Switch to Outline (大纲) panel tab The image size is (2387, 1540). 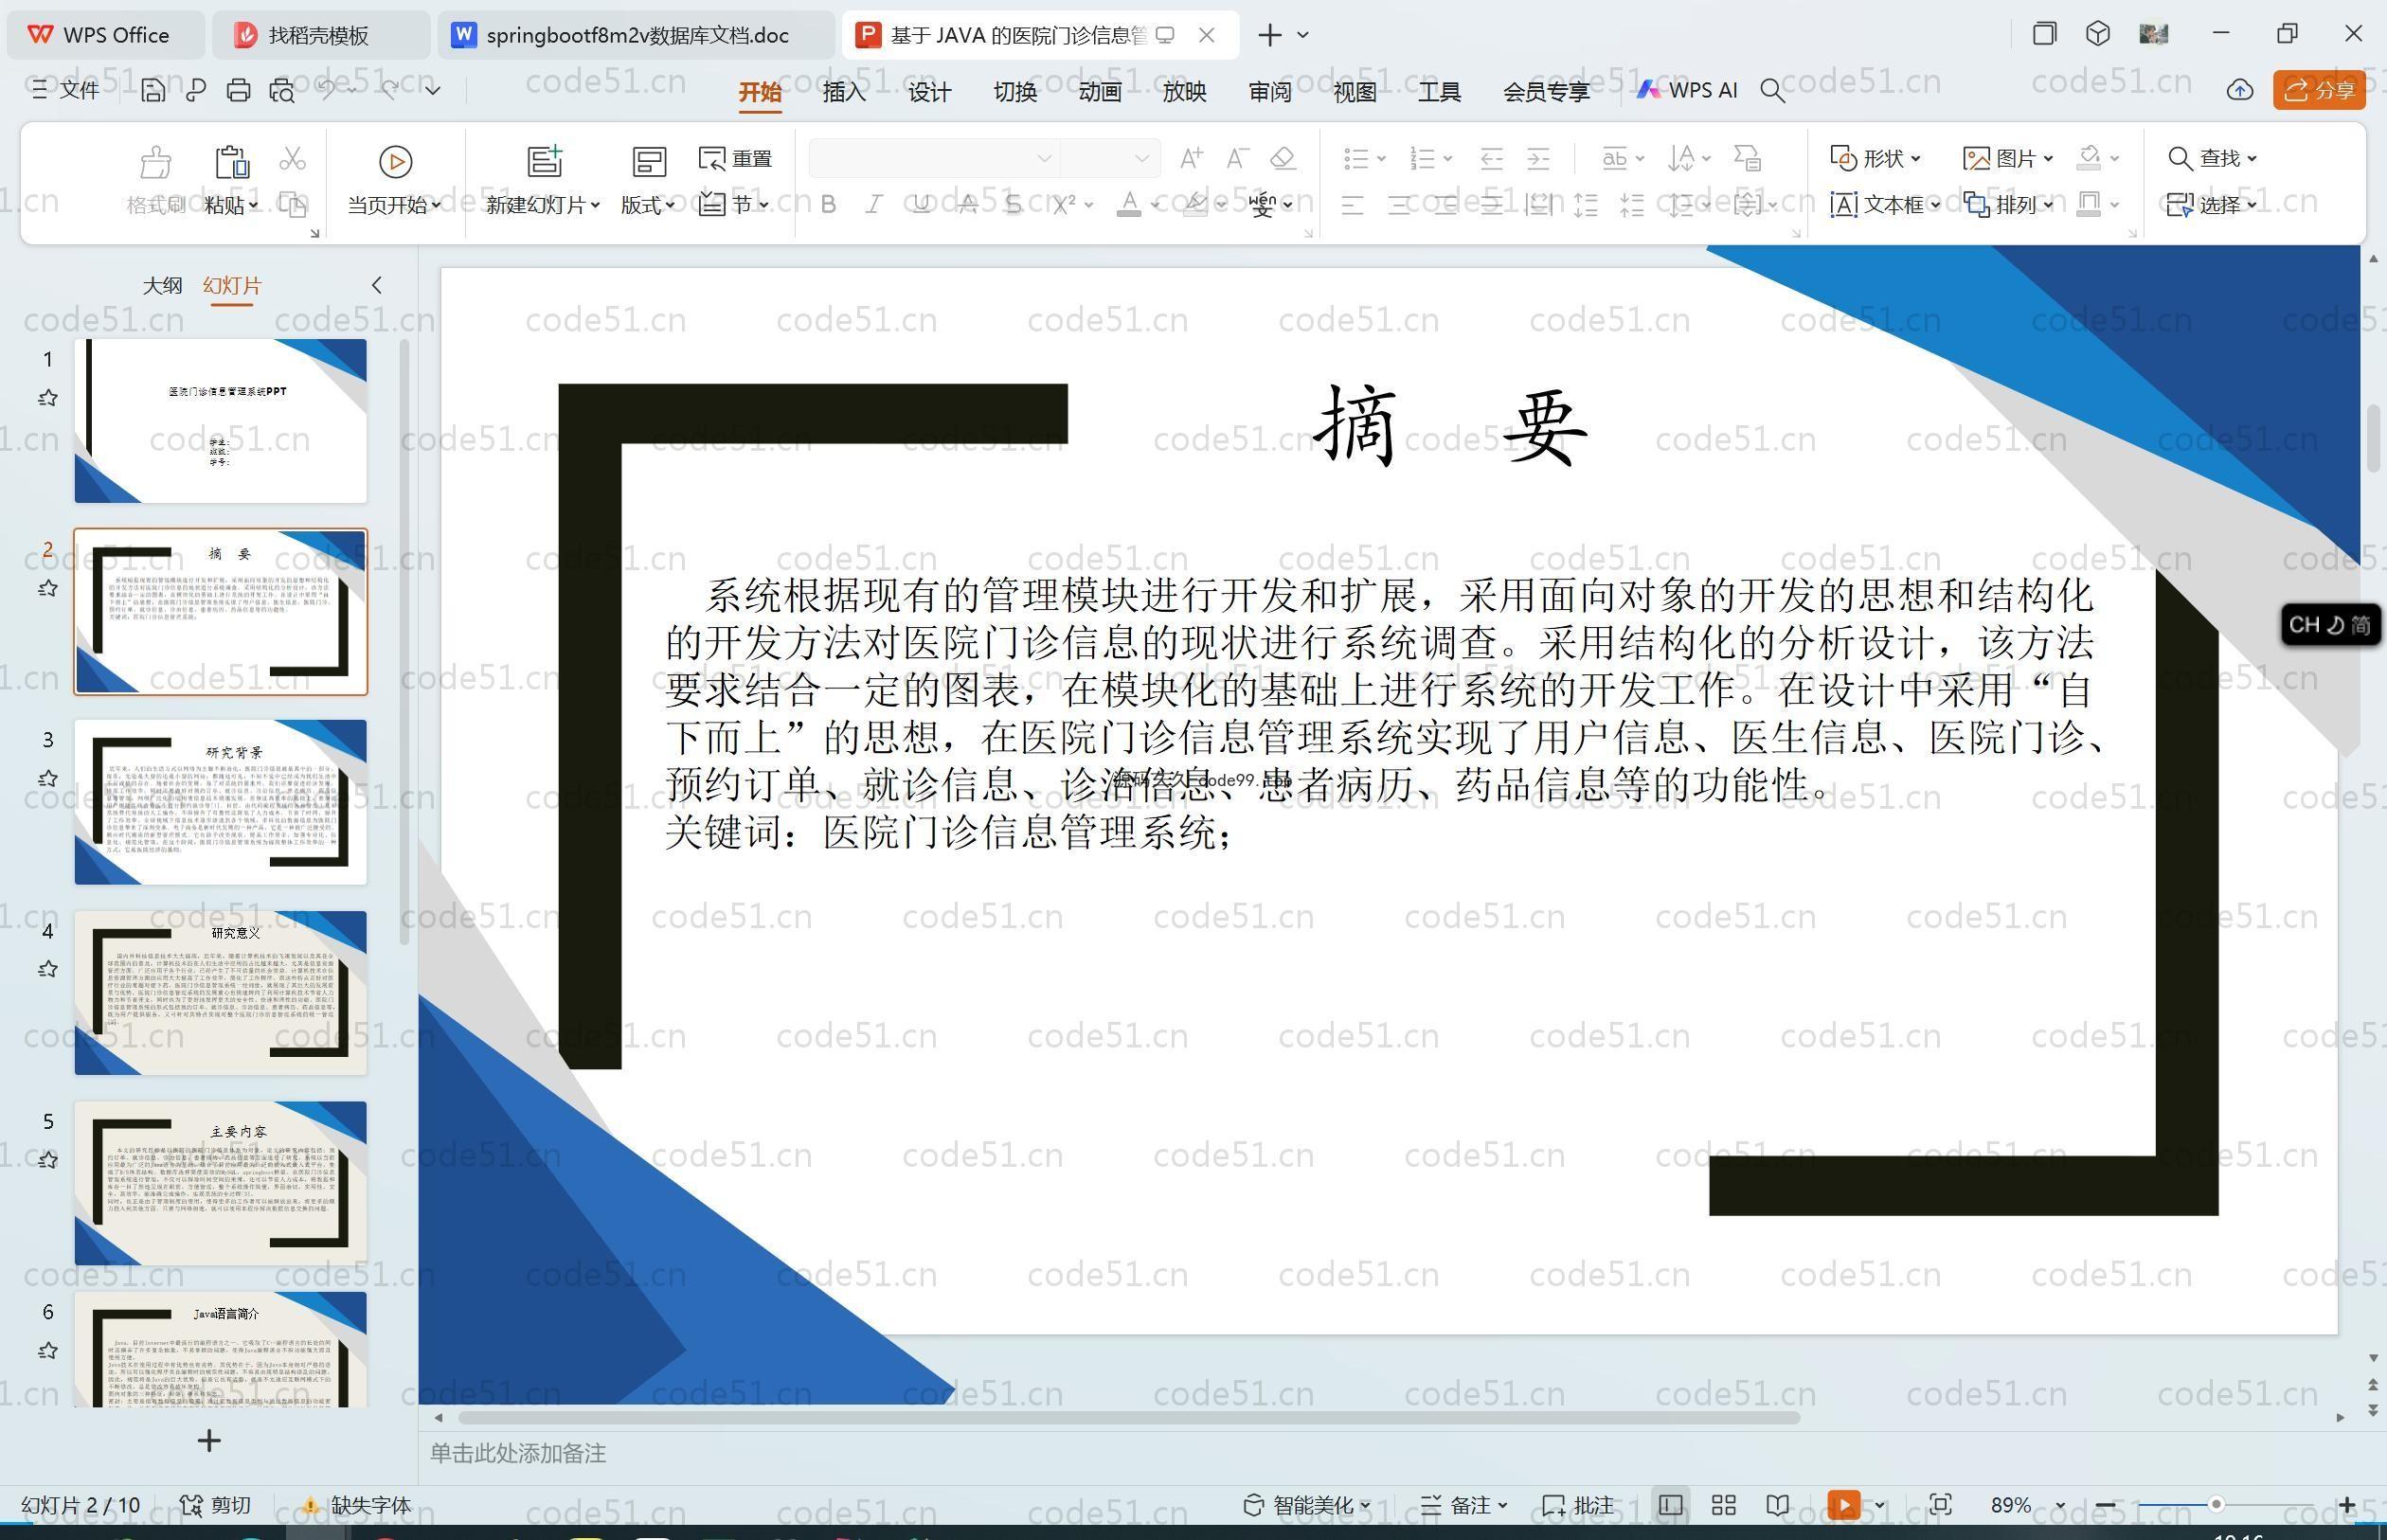(162, 285)
